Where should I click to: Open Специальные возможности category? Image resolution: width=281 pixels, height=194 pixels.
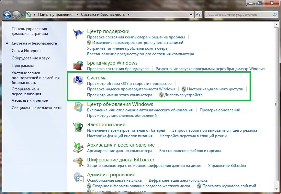37,108
